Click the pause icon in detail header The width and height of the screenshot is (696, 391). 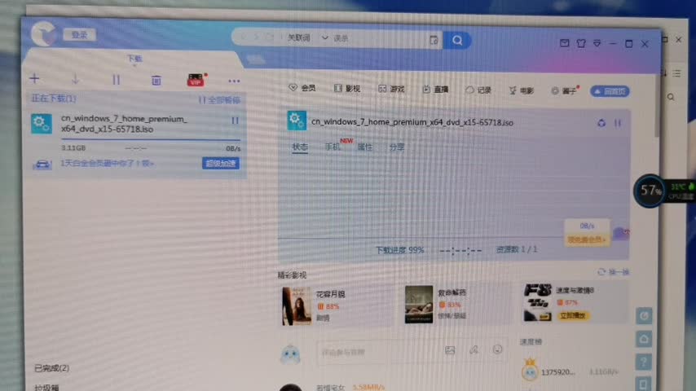[618, 123]
